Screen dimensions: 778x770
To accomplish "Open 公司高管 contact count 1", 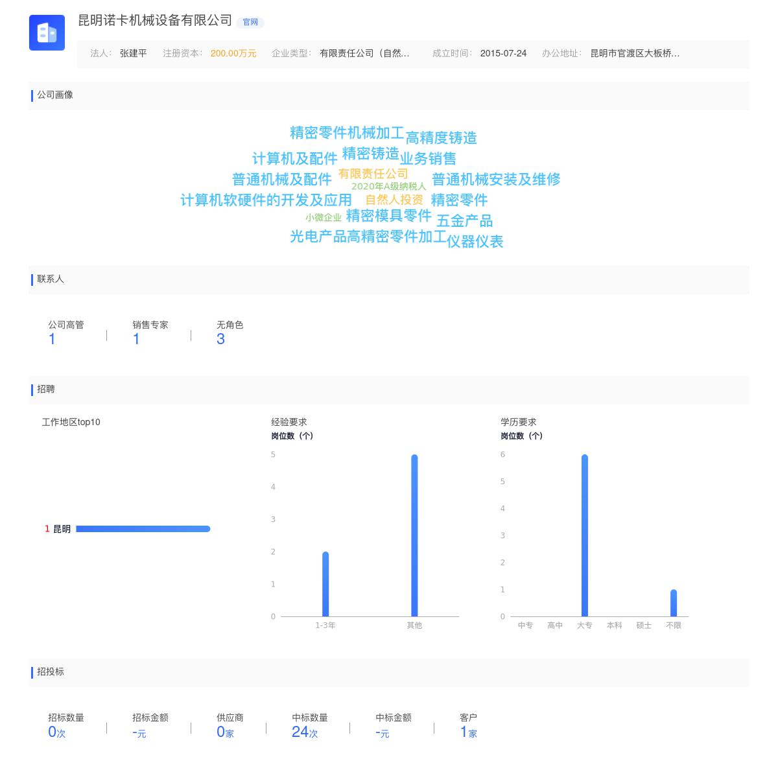I will [x=52, y=339].
